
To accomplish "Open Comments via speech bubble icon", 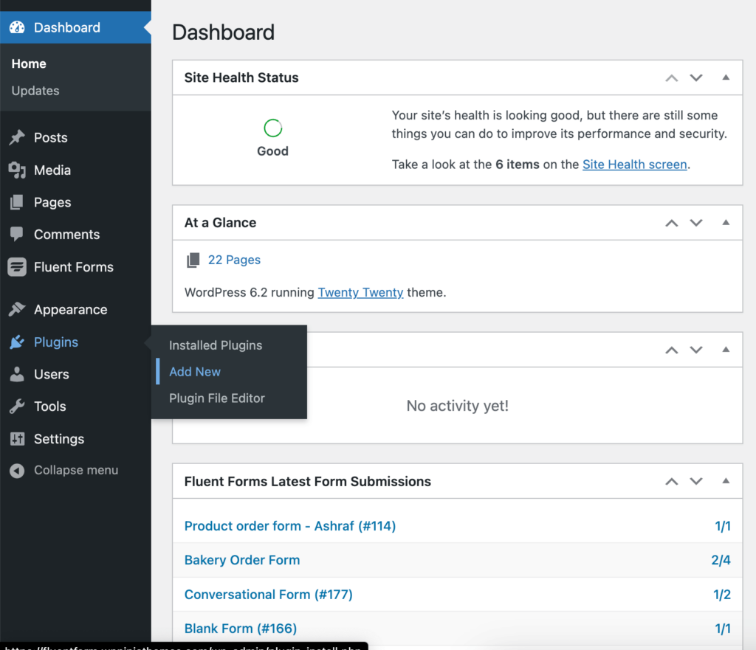I will pos(18,235).
